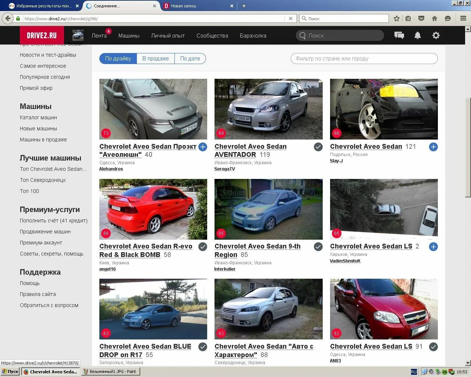Toggle subscription checkmark on R-evo Red & Black BOMB
Screen dimensions: 471x377
(203, 247)
